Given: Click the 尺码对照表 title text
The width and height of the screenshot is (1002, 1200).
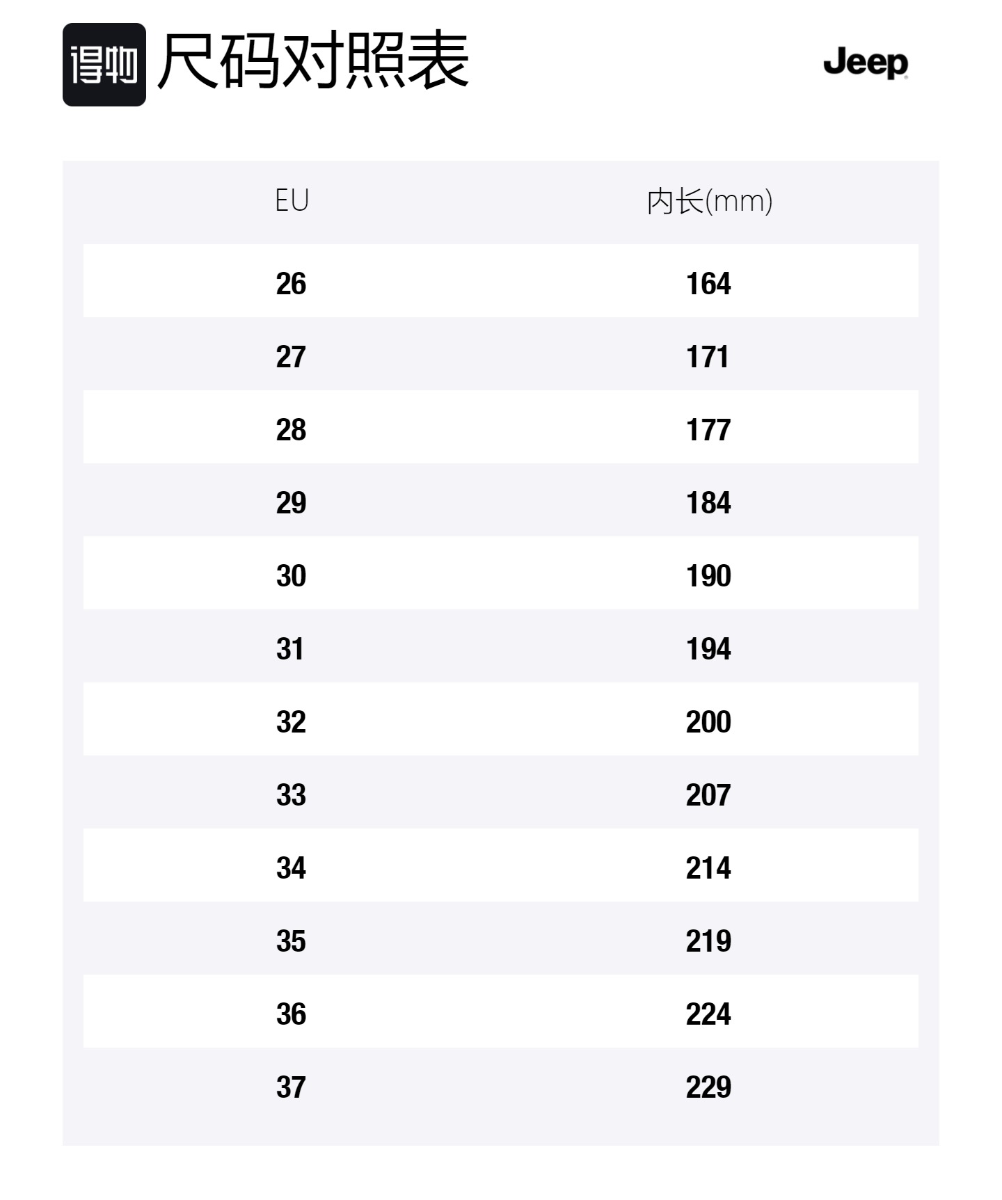Looking at the screenshot, I should (x=313, y=61).
